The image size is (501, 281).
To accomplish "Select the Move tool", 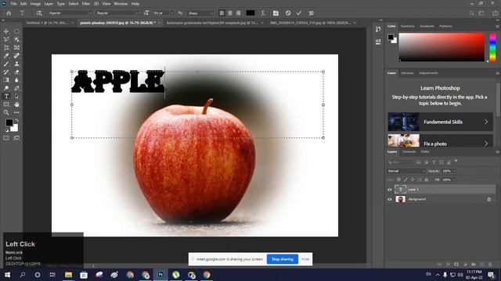I will (6, 31).
